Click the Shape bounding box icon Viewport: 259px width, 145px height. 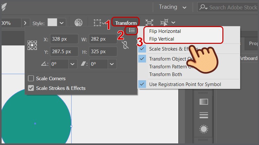pyautogui.click(x=97, y=23)
